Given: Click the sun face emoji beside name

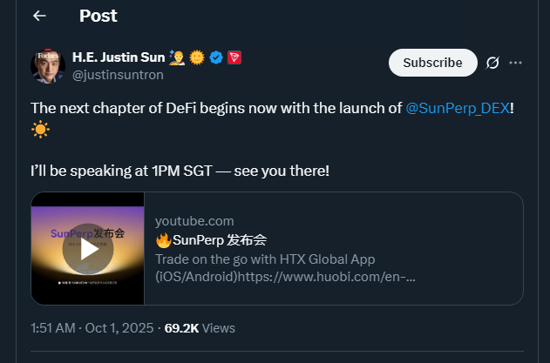Looking at the screenshot, I should 198,58.
